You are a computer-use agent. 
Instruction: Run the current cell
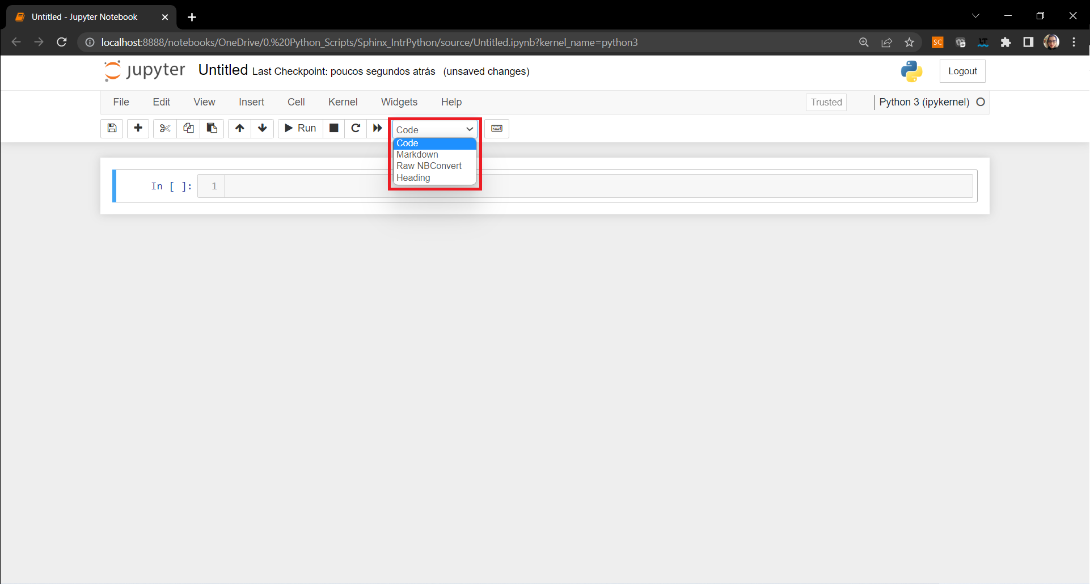click(301, 128)
